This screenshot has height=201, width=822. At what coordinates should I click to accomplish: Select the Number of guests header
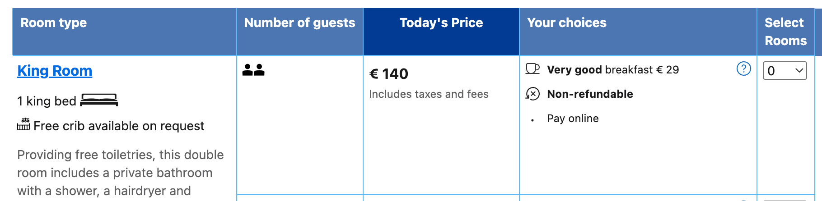click(x=299, y=23)
